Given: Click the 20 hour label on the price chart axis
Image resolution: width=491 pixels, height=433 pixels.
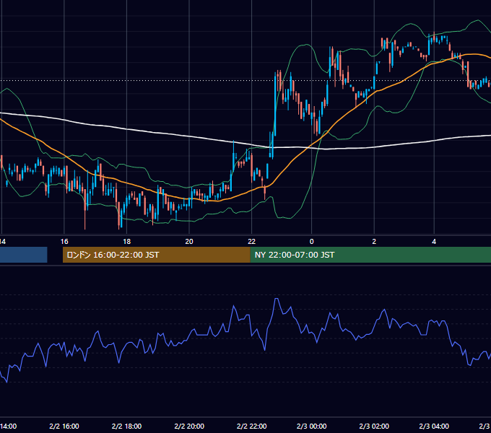Looking at the screenshot, I should coord(189,242).
